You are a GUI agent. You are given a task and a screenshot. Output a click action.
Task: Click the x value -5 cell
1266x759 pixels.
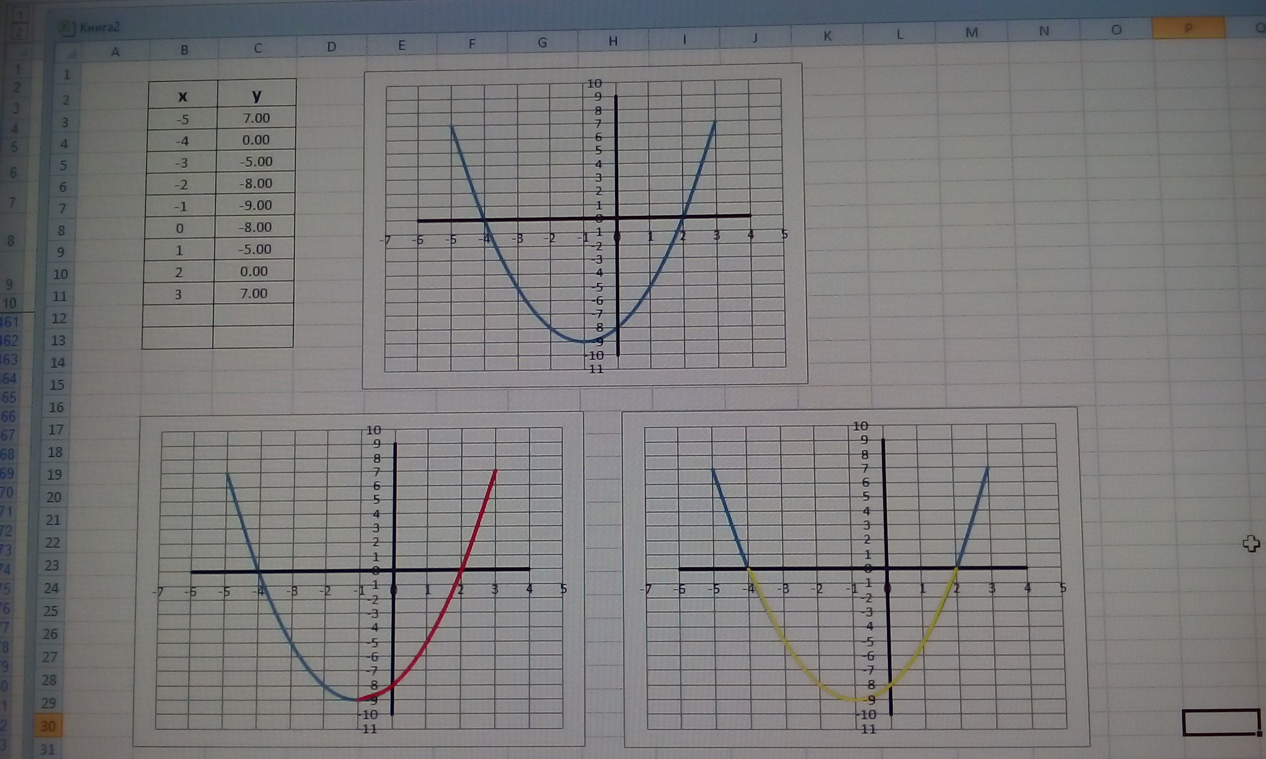[182, 119]
